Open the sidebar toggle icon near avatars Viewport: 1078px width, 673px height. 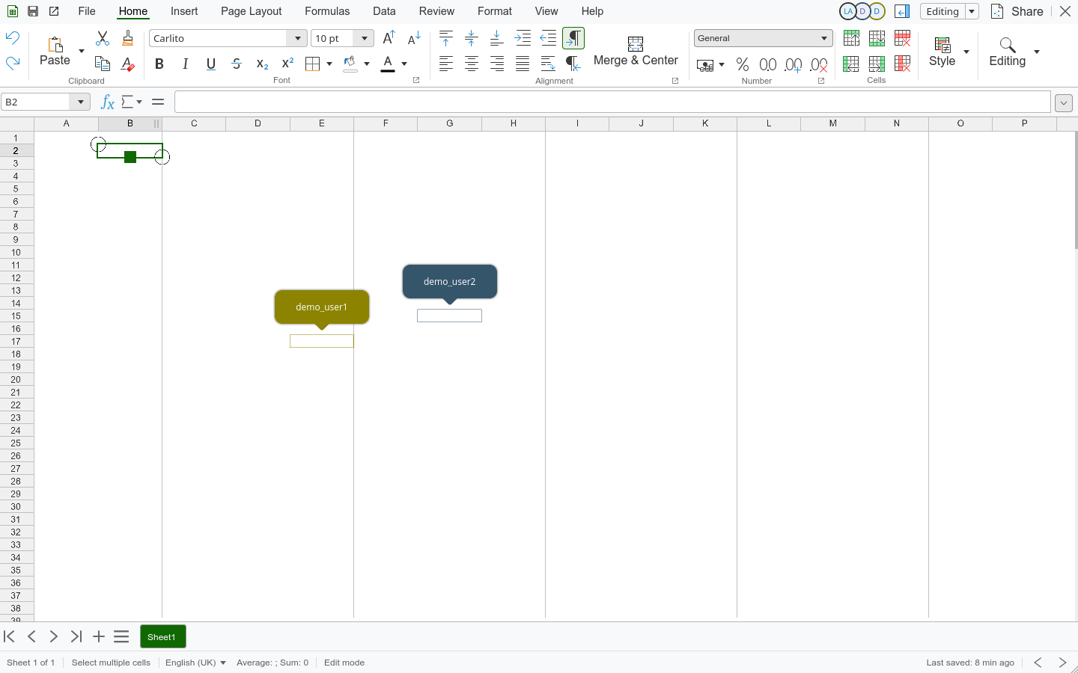coord(902,11)
